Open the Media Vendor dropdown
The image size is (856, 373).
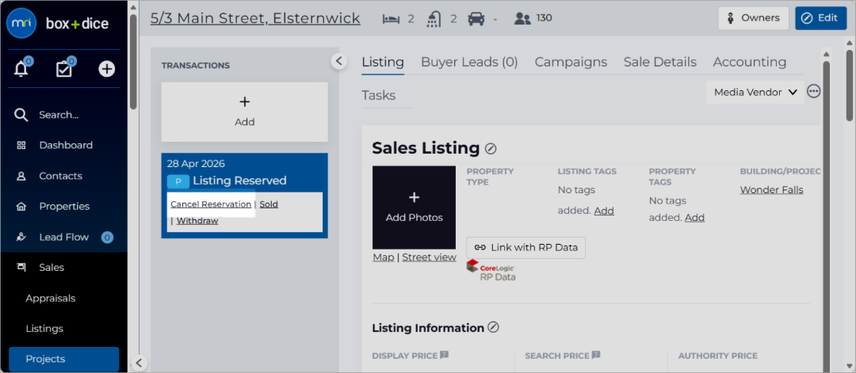(x=755, y=92)
